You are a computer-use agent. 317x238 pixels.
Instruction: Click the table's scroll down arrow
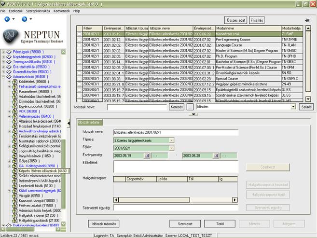pos(308,99)
